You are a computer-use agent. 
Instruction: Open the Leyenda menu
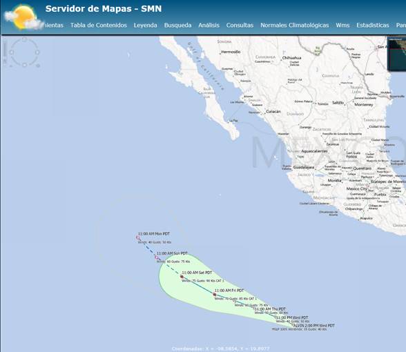(x=145, y=25)
